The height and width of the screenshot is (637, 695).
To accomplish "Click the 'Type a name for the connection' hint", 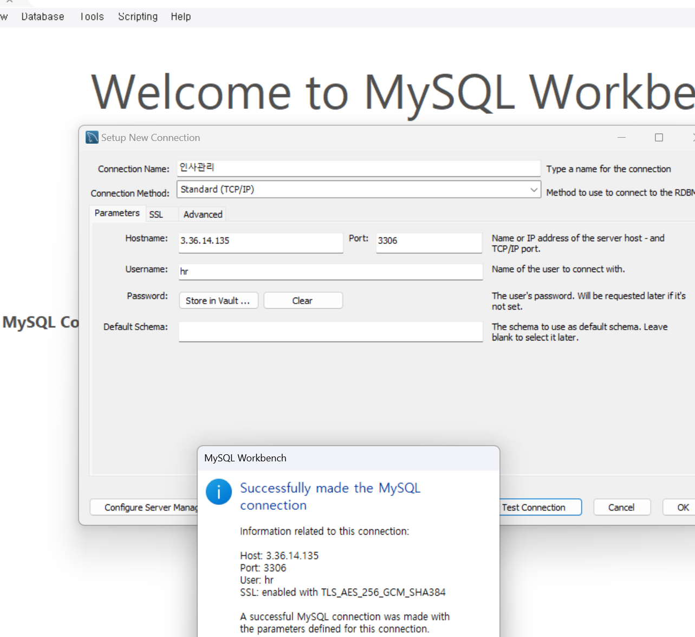I will pyautogui.click(x=608, y=169).
